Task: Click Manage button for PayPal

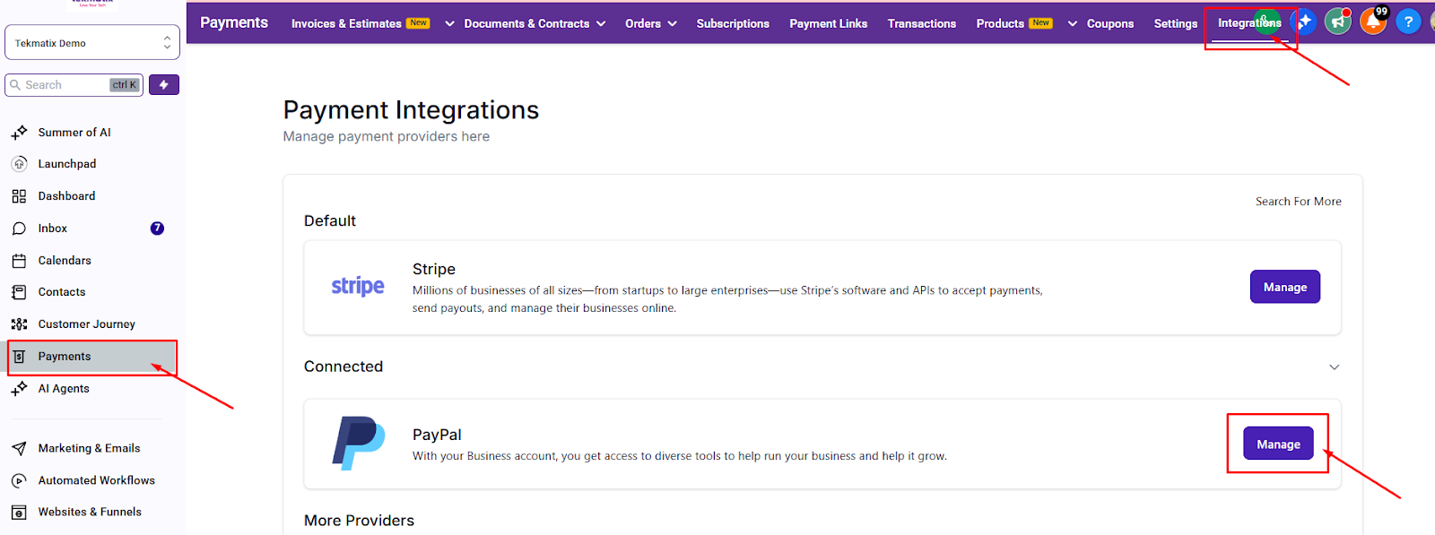Action: pos(1278,444)
